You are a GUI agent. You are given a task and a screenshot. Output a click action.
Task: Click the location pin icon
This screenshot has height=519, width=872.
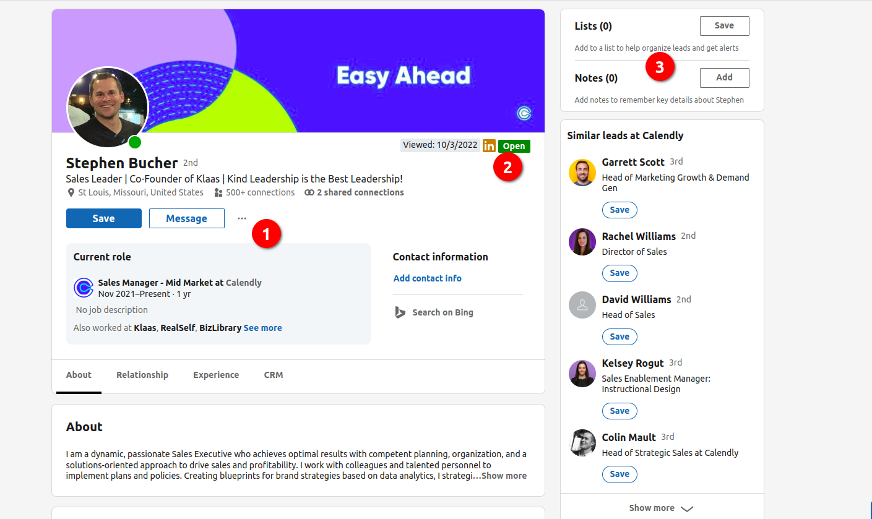tap(71, 192)
